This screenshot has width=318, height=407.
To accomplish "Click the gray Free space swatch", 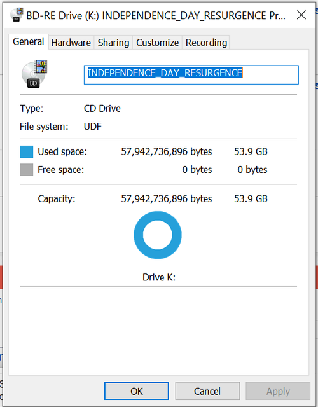I will [x=26, y=170].
